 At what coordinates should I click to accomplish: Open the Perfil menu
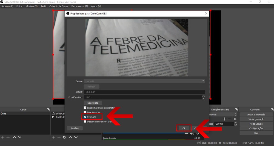[43, 6]
